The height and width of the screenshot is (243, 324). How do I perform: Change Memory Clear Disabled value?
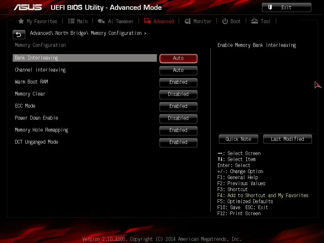tap(178, 94)
